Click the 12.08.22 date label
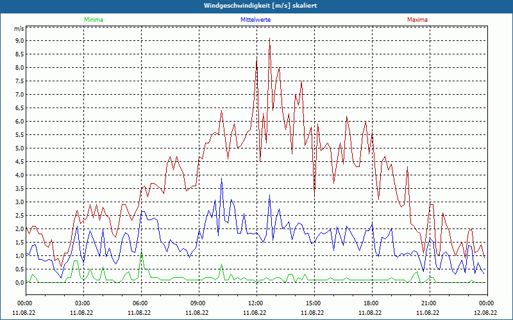The image size is (513, 320). [x=485, y=312]
